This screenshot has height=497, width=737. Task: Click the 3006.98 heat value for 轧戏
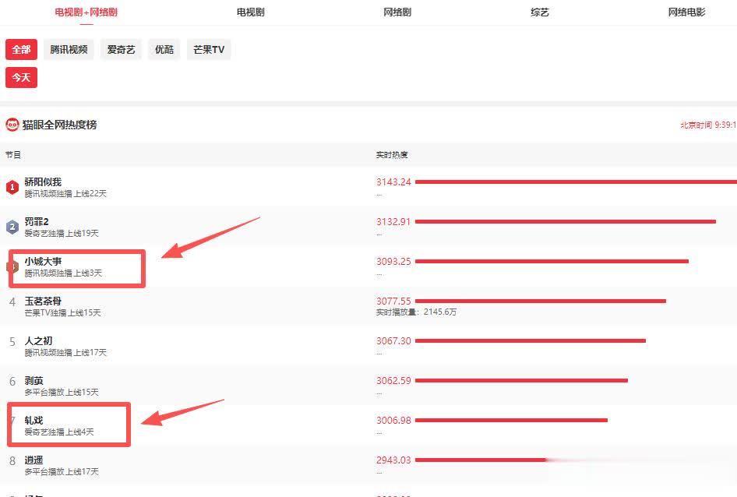tap(393, 421)
